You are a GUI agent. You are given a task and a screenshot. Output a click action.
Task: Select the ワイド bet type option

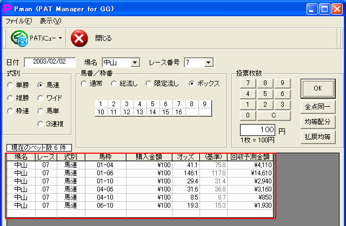click(41, 98)
